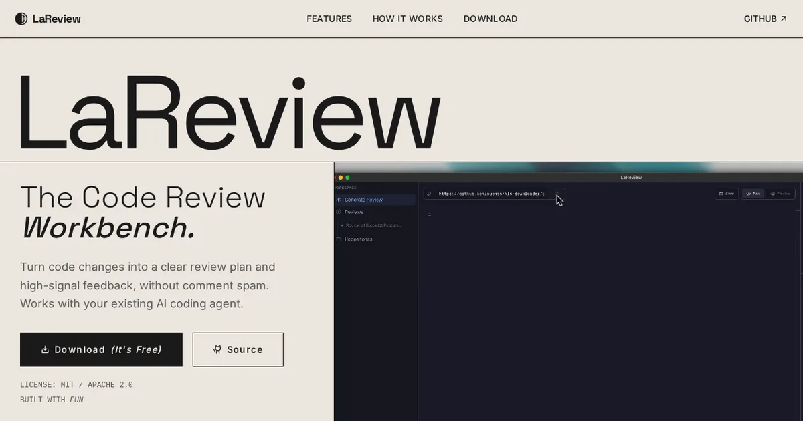803x421 pixels.
Task: Click the Source button
Action: click(238, 349)
